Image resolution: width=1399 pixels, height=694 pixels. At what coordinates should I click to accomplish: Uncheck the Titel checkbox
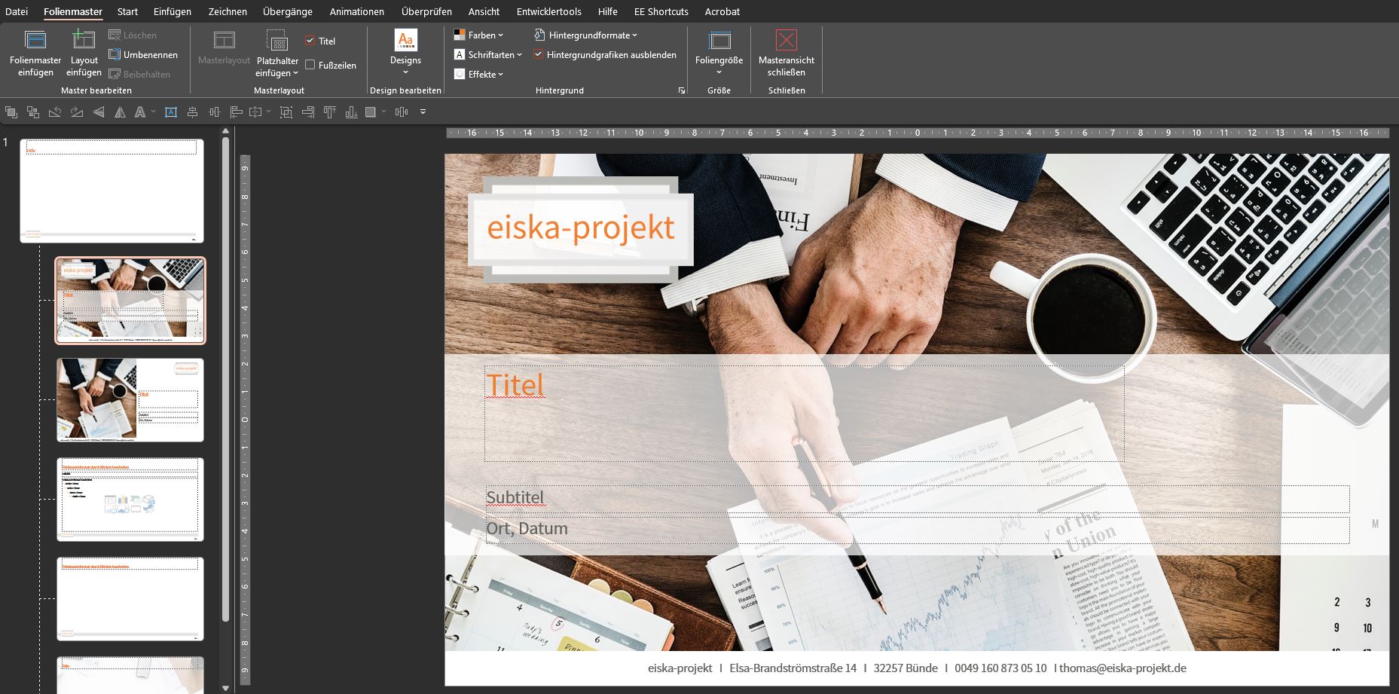pyautogui.click(x=310, y=41)
